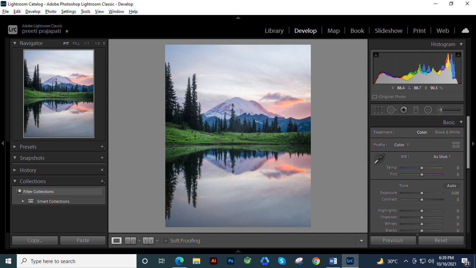Open the Settings menu
476x268 pixels.
(x=68, y=11)
